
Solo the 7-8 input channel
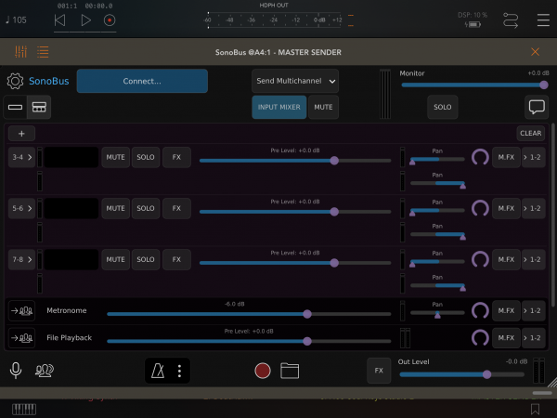(x=146, y=259)
